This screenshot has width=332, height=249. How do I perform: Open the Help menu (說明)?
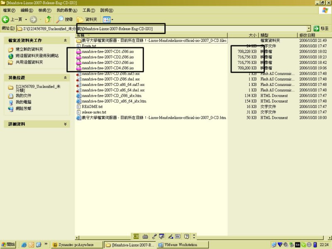(x=107, y=10)
